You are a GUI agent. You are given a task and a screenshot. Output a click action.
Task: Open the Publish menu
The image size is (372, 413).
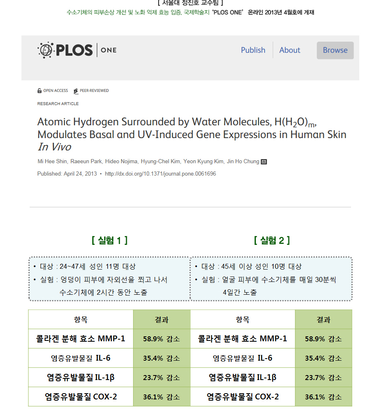click(253, 50)
